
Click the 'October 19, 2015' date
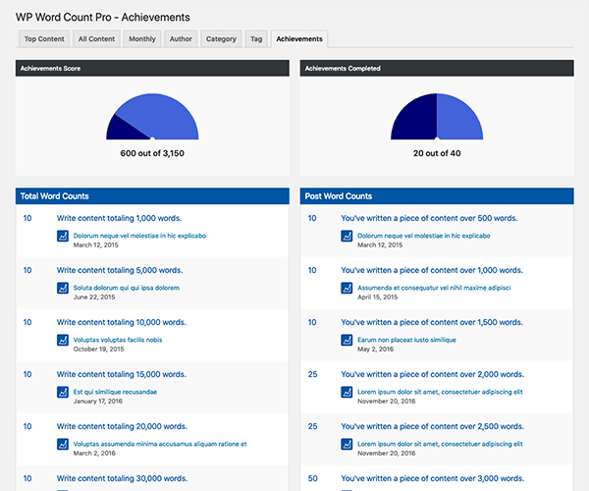[98, 350]
